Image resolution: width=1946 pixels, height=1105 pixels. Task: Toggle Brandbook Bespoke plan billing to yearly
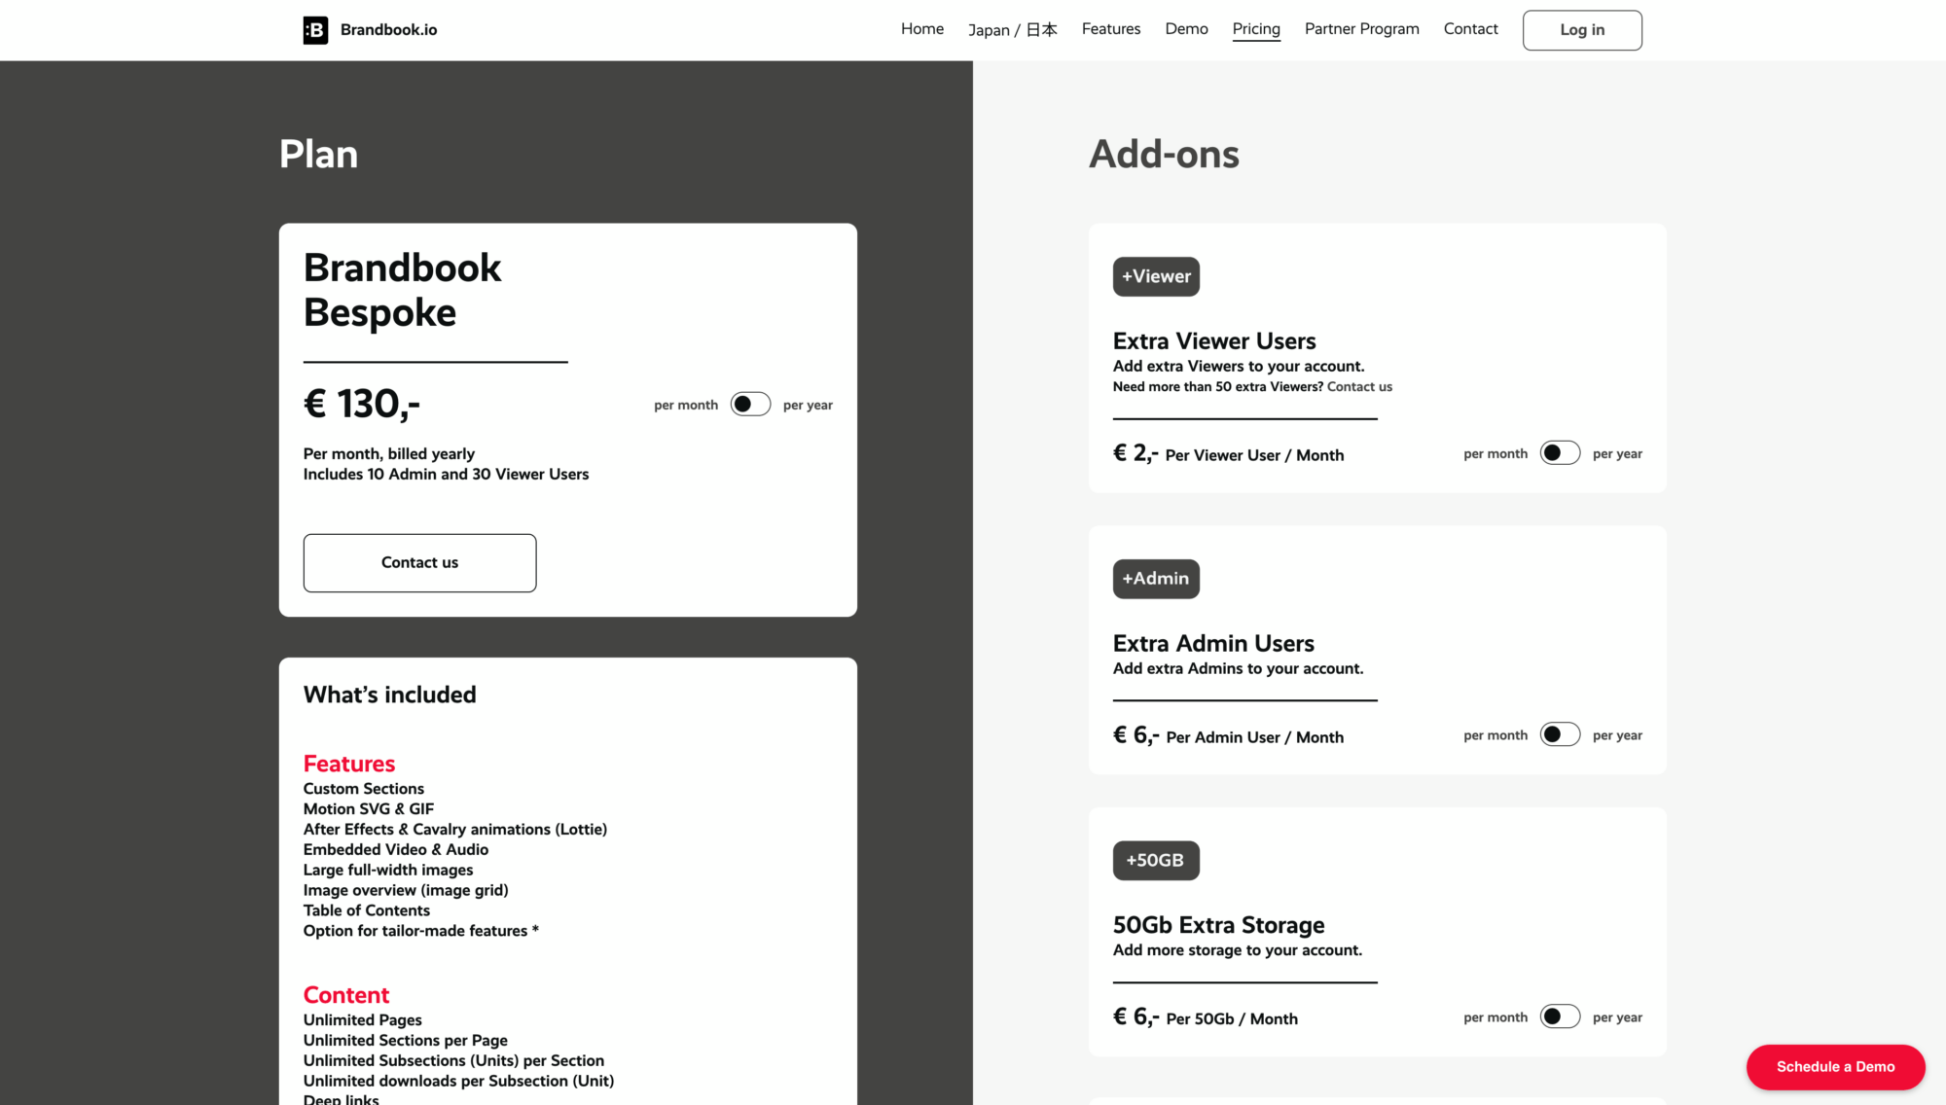point(750,404)
